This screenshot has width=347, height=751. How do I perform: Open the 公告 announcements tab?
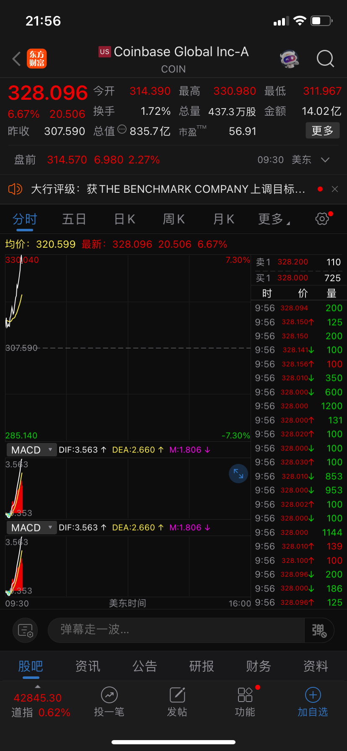(145, 666)
